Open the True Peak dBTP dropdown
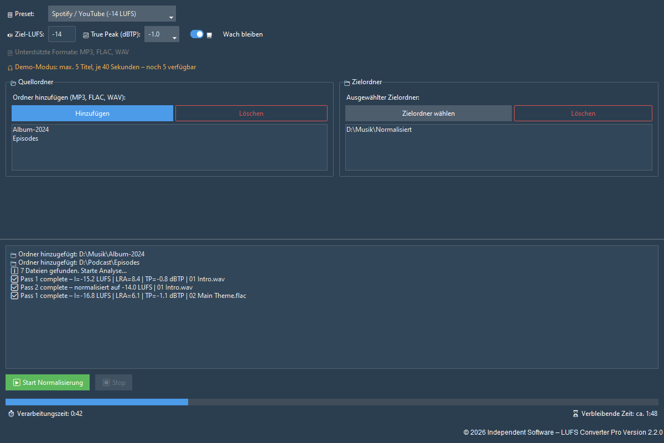Screen dimensions: 664x443 click(x=162, y=34)
